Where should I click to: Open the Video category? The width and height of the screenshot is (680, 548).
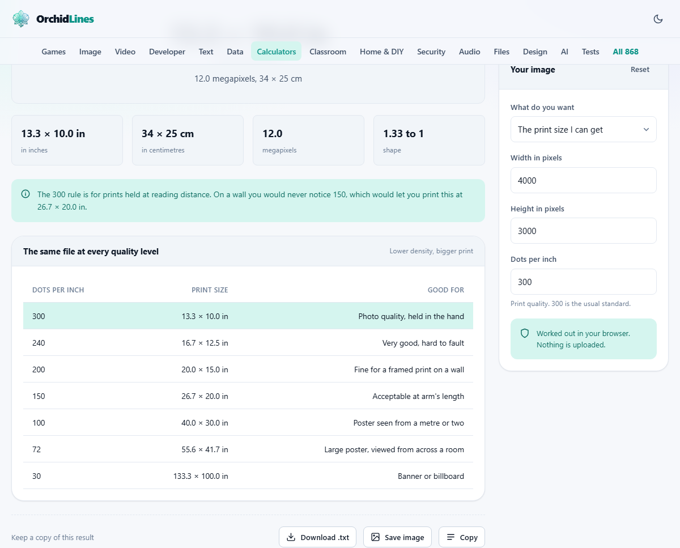tap(125, 52)
